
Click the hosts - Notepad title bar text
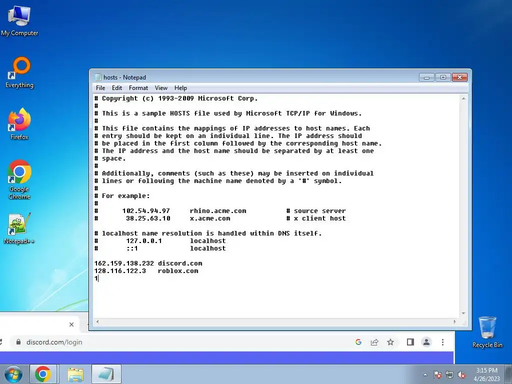(x=124, y=77)
